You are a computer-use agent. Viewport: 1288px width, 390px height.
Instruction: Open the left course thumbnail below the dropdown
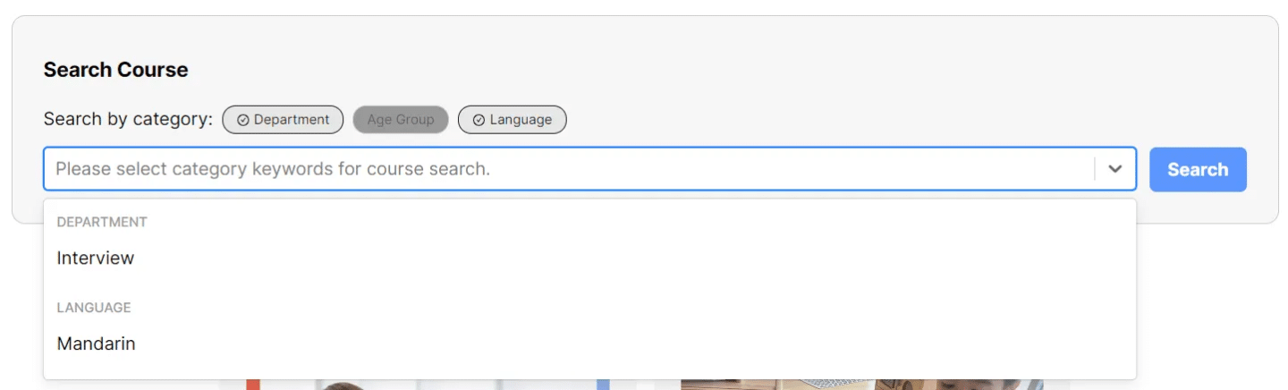(429, 385)
